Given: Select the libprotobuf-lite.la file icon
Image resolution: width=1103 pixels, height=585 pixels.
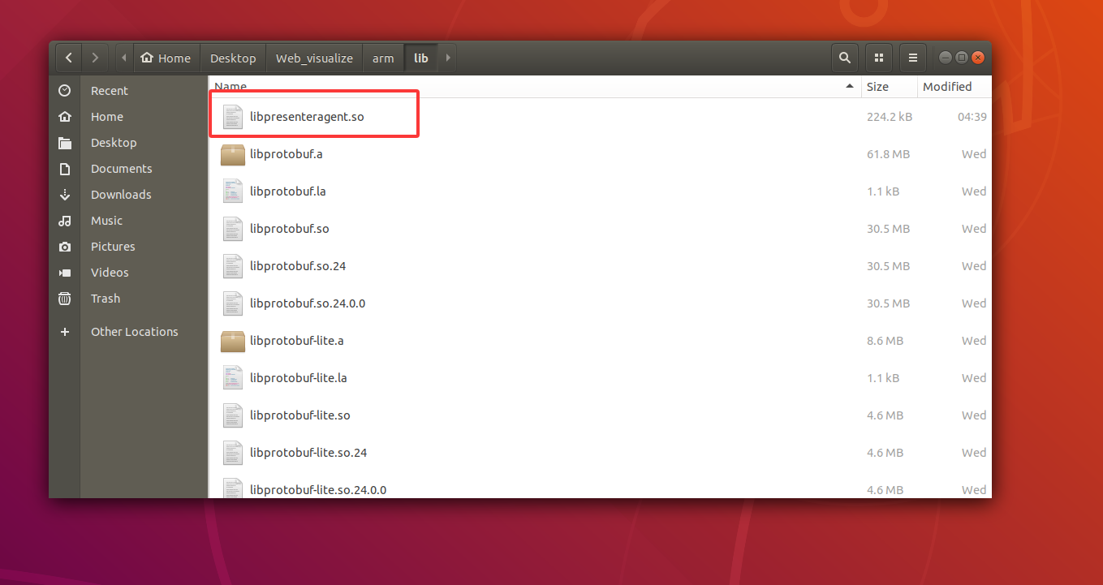Looking at the screenshot, I should click(233, 378).
